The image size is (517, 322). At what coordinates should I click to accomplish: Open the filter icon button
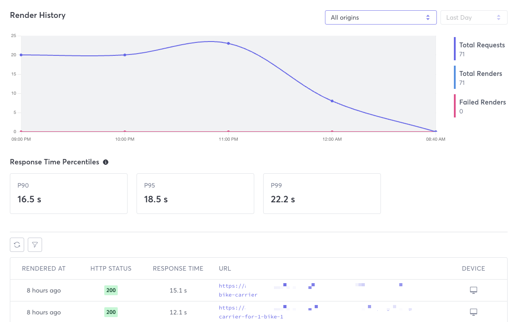35,244
